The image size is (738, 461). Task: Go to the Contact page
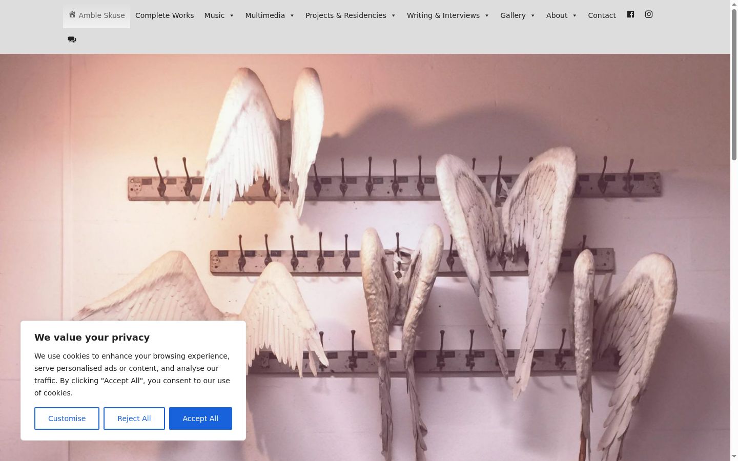click(x=602, y=15)
